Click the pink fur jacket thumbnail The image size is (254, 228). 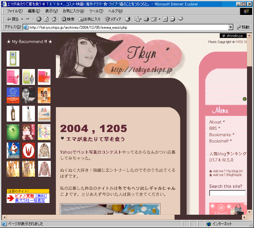pyautogui.click(x=44, y=169)
